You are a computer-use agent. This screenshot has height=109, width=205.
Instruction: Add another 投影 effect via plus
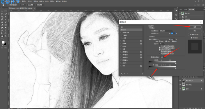tap(141, 66)
